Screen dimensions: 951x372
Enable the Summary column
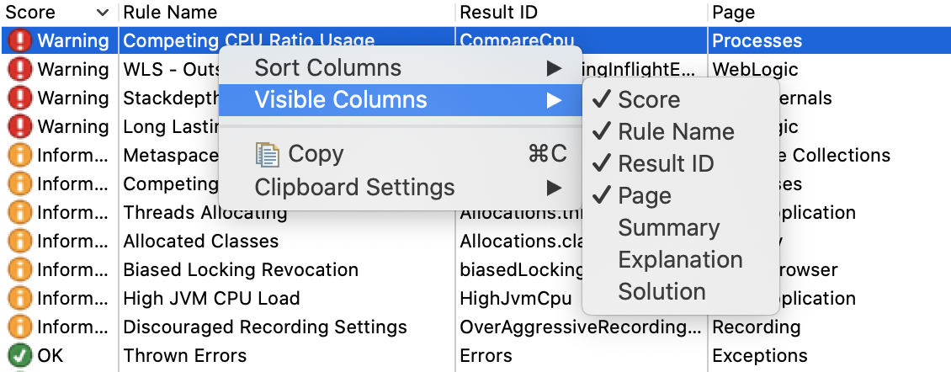[668, 227]
